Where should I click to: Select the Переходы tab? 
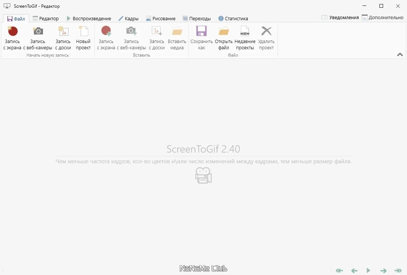[x=197, y=19]
